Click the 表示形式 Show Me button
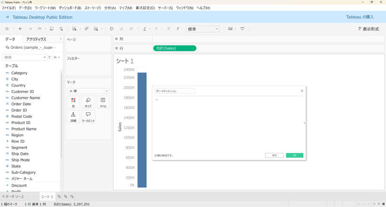The image size is (386, 207). 369,29
